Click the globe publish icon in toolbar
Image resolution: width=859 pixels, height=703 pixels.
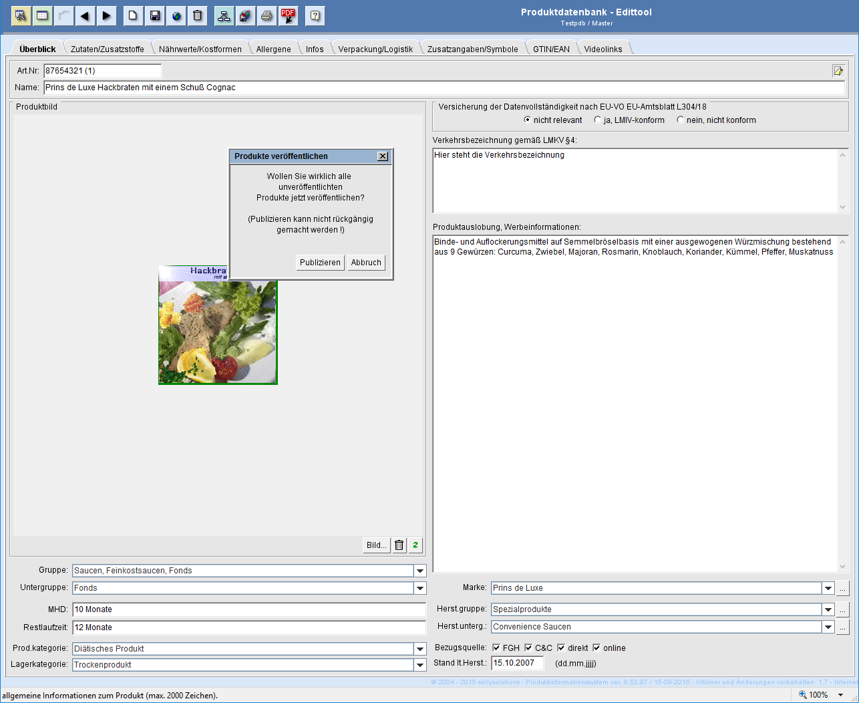[176, 15]
